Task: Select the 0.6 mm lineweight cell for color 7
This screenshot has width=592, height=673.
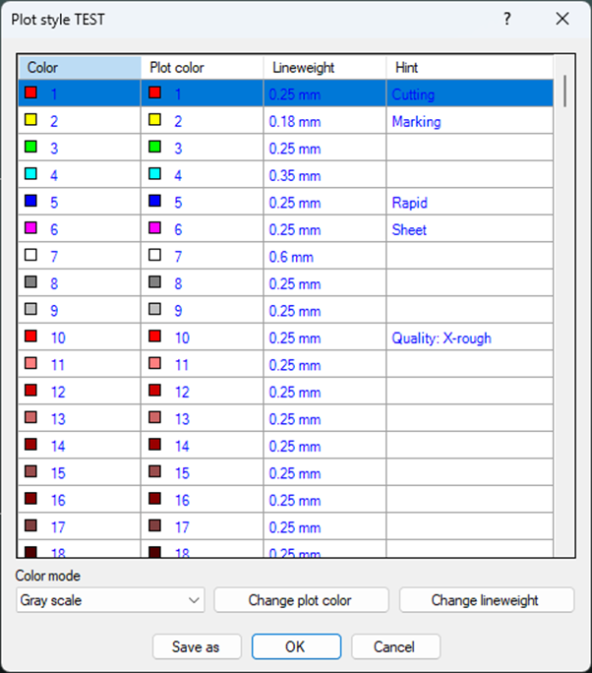Action: coord(325,256)
